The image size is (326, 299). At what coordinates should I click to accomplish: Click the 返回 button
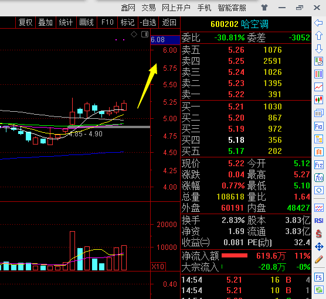[x=169, y=22]
